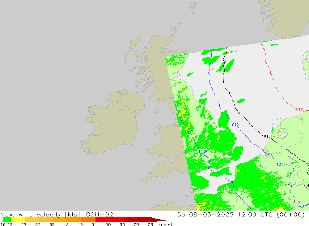This screenshot has width=309, height=226.
Task: Select the black '1013' isobar label
Action: coord(266,136)
